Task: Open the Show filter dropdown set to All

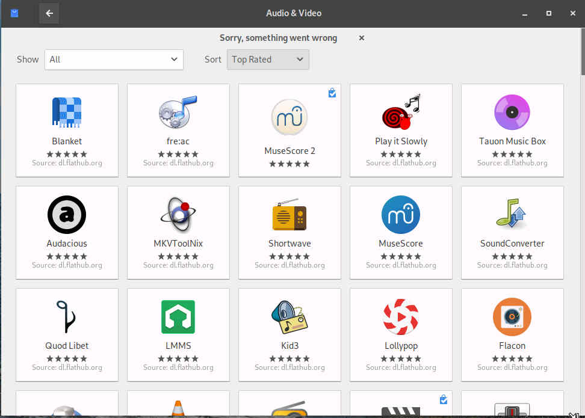Action: [x=114, y=60]
